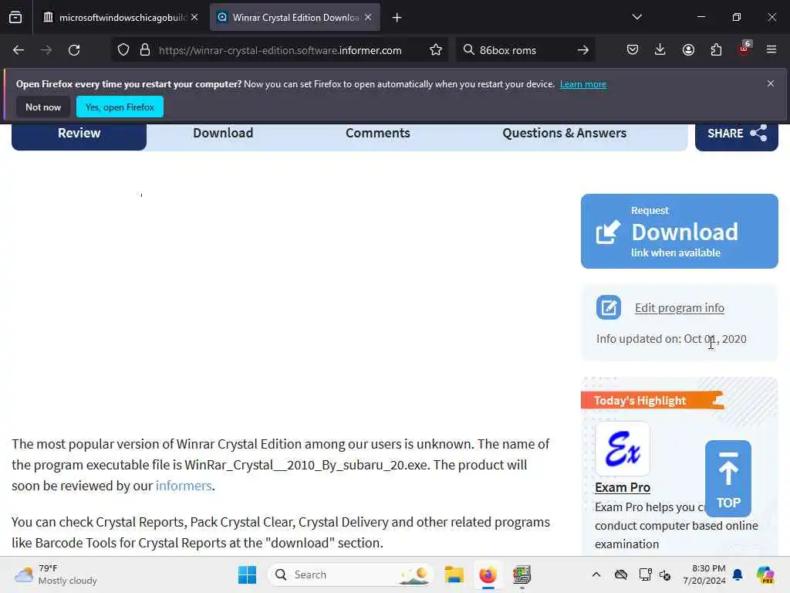The width and height of the screenshot is (790, 593).
Task: Click the site security padlock icon
Action: (x=145, y=50)
